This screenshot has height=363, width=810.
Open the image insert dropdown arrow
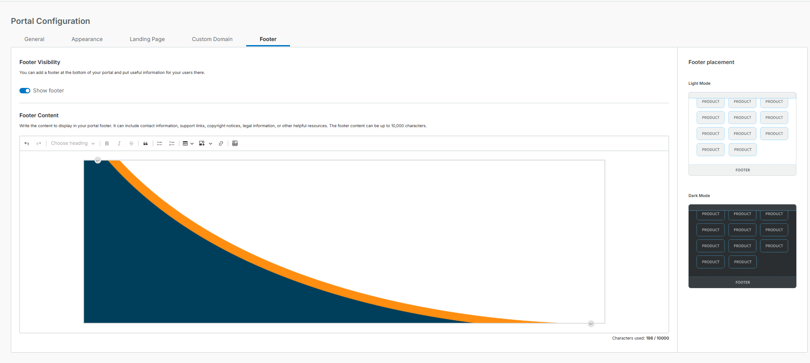tap(211, 143)
